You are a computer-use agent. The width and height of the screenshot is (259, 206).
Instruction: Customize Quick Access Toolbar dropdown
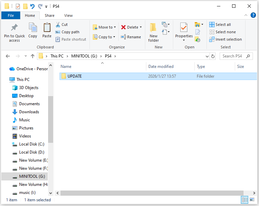[46, 7]
